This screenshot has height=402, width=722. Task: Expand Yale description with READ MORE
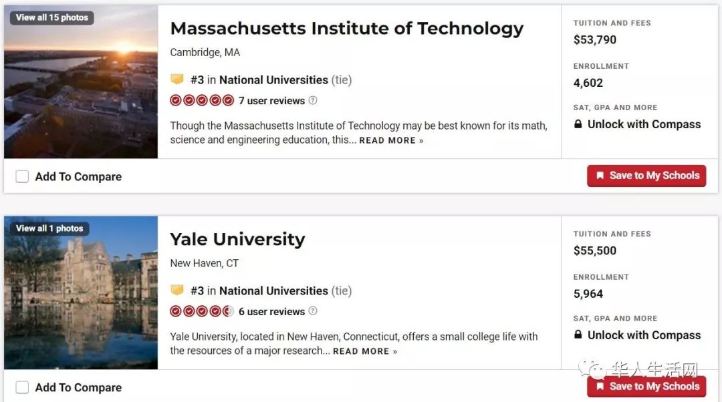(x=365, y=351)
